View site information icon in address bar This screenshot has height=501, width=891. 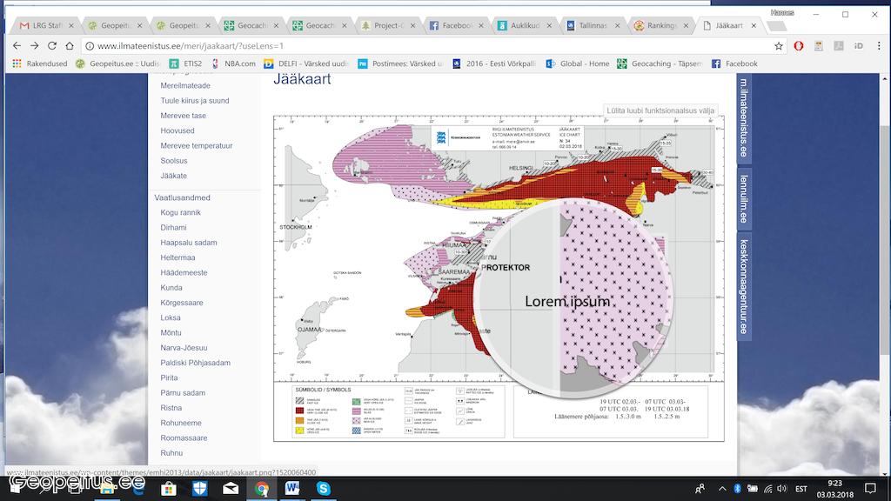pos(90,46)
